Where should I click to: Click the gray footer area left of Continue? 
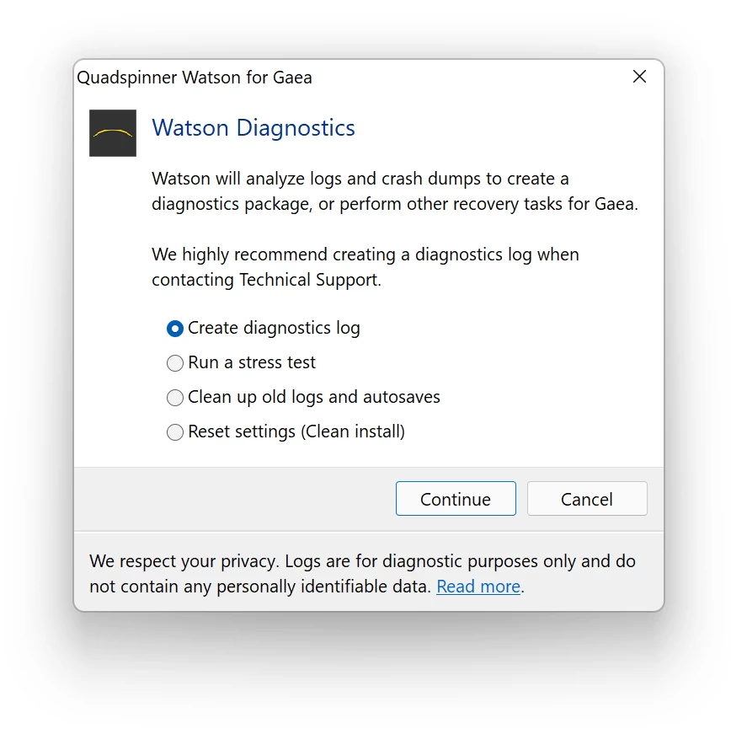(234, 499)
